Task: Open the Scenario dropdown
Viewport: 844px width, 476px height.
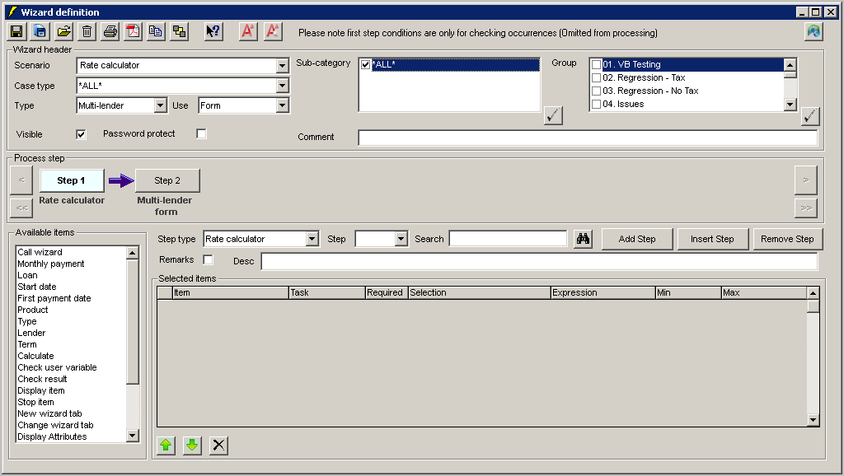Action: click(283, 66)
